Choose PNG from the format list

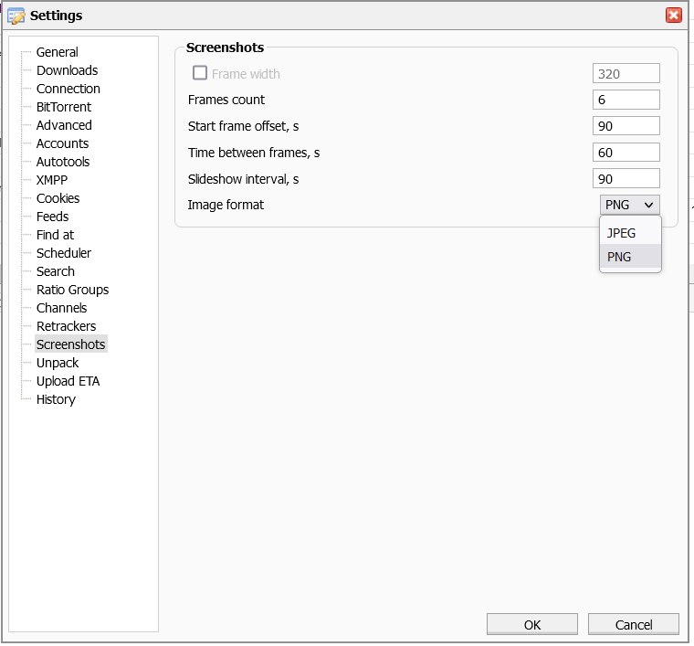619,257
